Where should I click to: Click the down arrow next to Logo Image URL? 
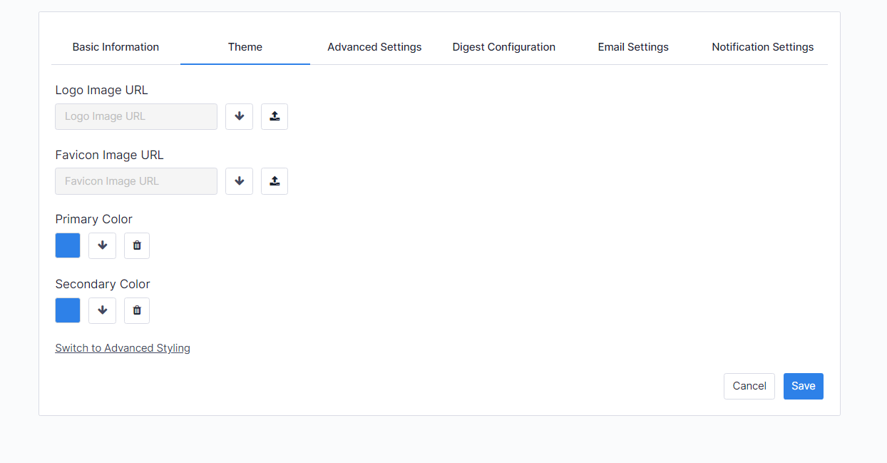click(x=239, y=116)
